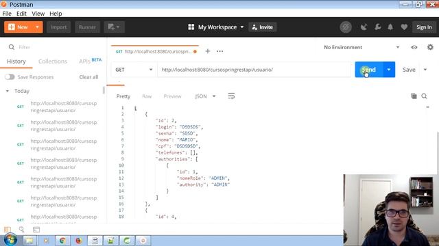Collapse the Today history group
Image resolution: width=439 pixels, height=246 pixels.
click(x=8, y=91)
